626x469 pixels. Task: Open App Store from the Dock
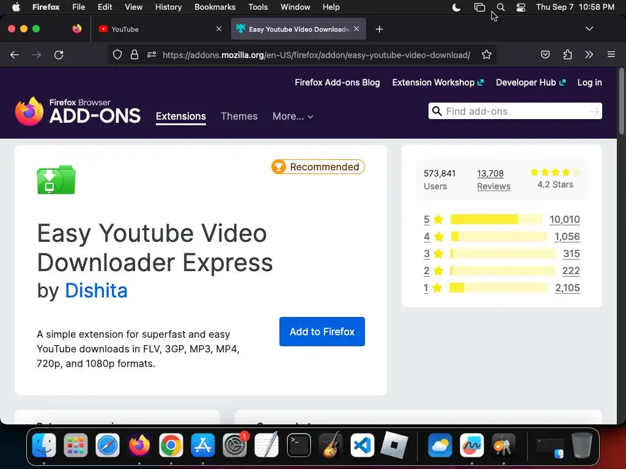203,445
